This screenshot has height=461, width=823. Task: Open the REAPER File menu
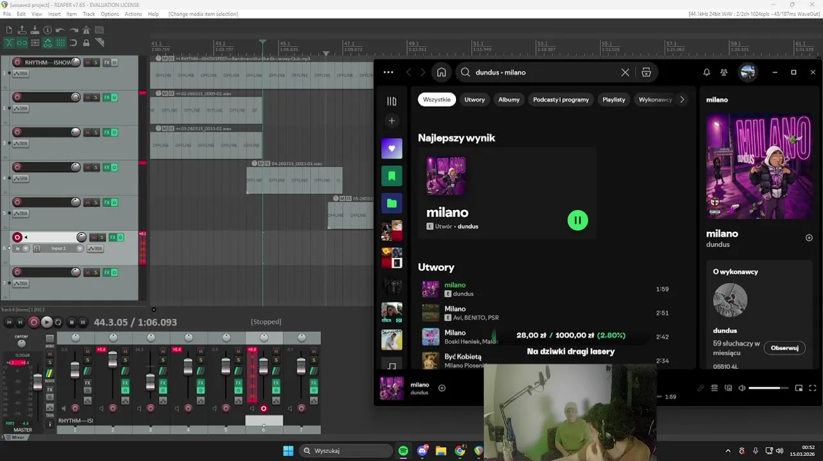[x=7, y=14]
